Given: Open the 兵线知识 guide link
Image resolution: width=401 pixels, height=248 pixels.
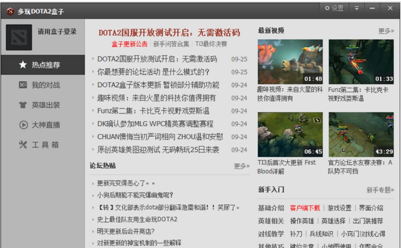Looking at the screenshot, I should 321,234.
